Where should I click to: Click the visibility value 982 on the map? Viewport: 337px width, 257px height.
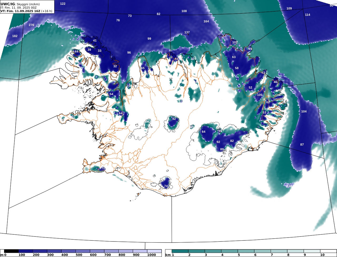[x=148, y=122]
